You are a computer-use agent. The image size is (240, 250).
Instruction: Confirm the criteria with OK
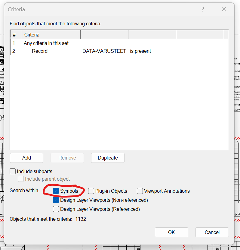(171, 232)
